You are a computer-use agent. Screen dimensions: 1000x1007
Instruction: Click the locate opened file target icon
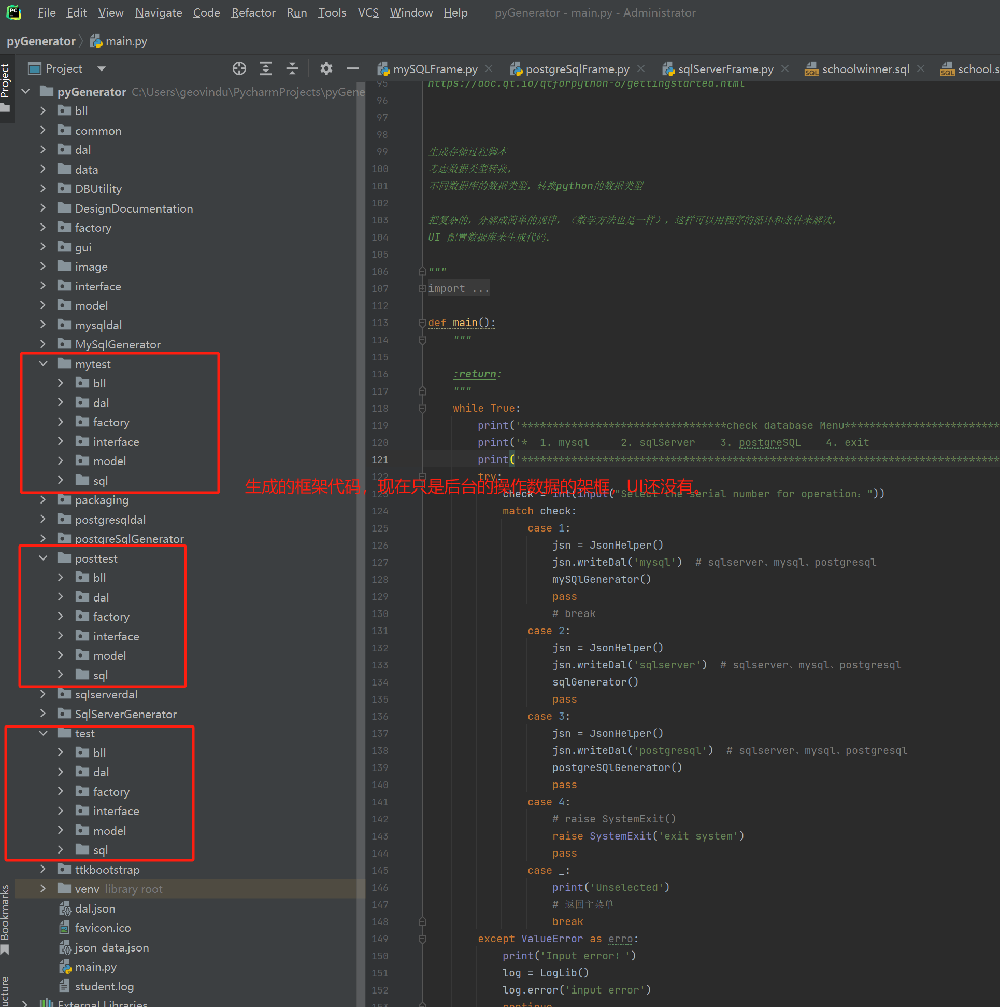(239, 69)
